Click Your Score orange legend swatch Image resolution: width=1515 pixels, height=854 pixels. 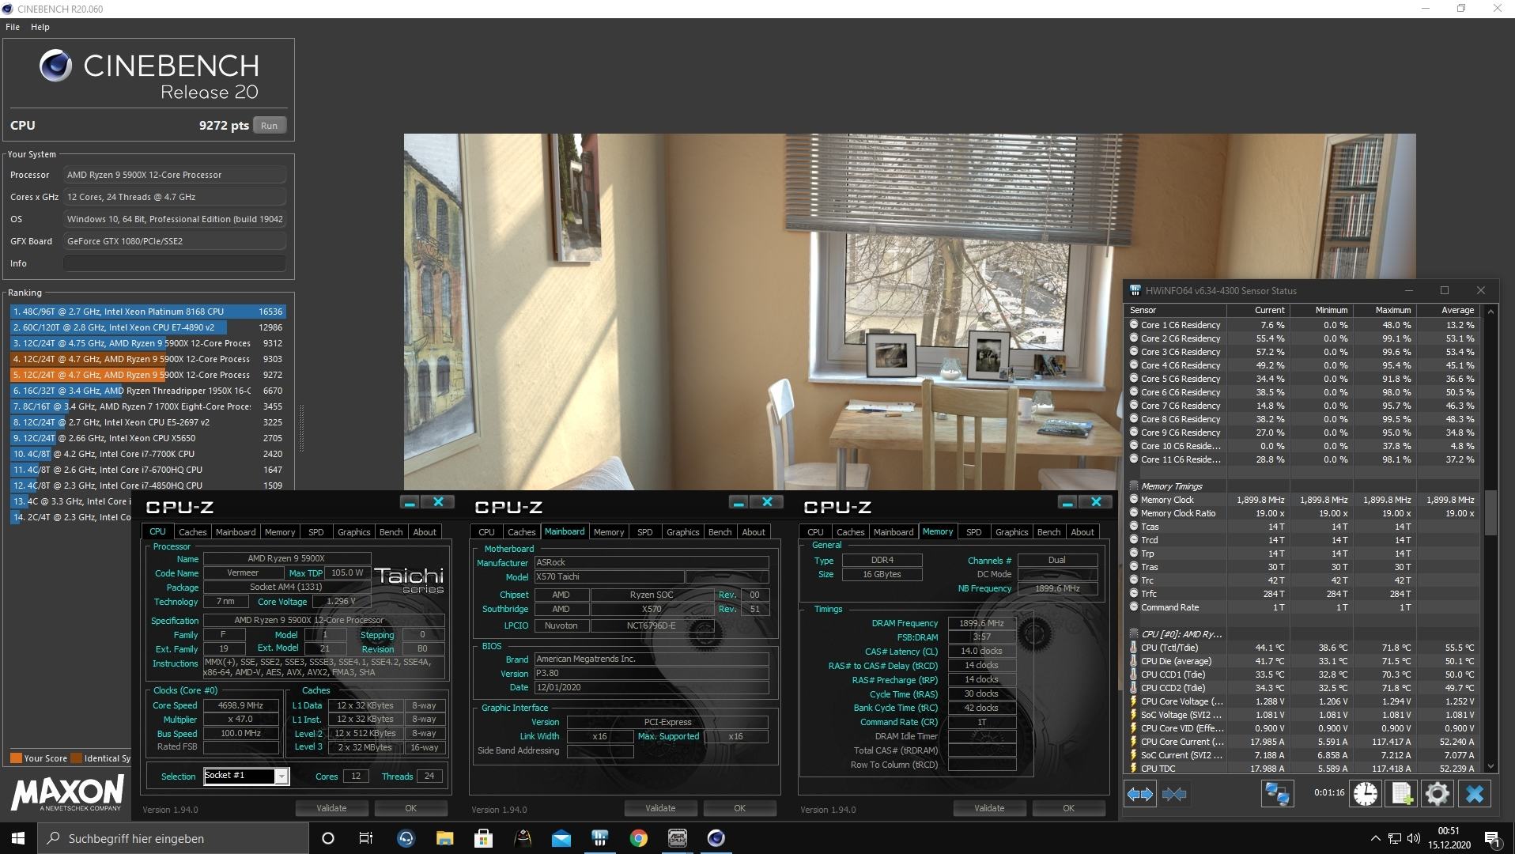click(x=16, y=758)
